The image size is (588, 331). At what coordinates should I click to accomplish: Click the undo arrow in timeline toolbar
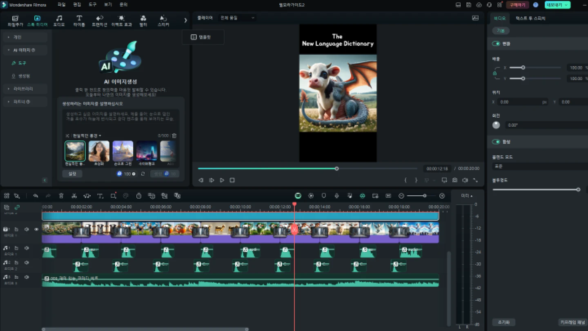click(36, 196)
